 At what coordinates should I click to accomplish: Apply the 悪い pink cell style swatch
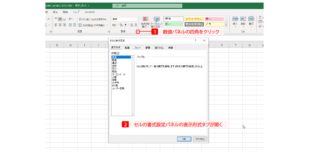pyautogui.click(x=214, y=19)
